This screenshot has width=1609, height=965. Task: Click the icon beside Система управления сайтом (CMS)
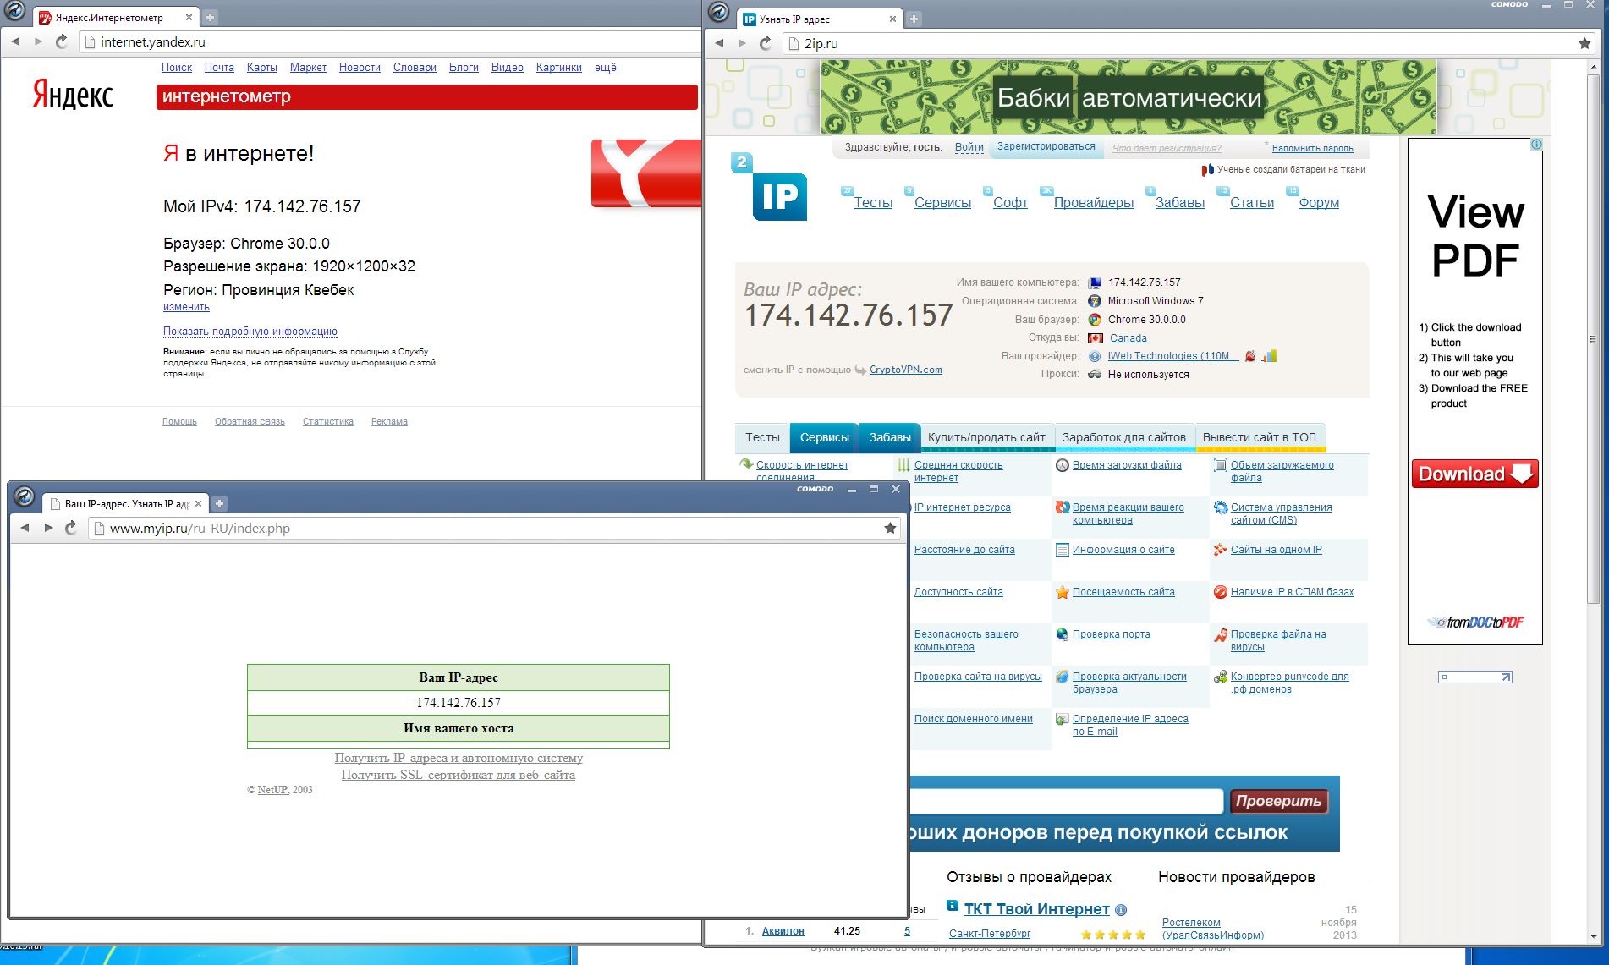1221,507
